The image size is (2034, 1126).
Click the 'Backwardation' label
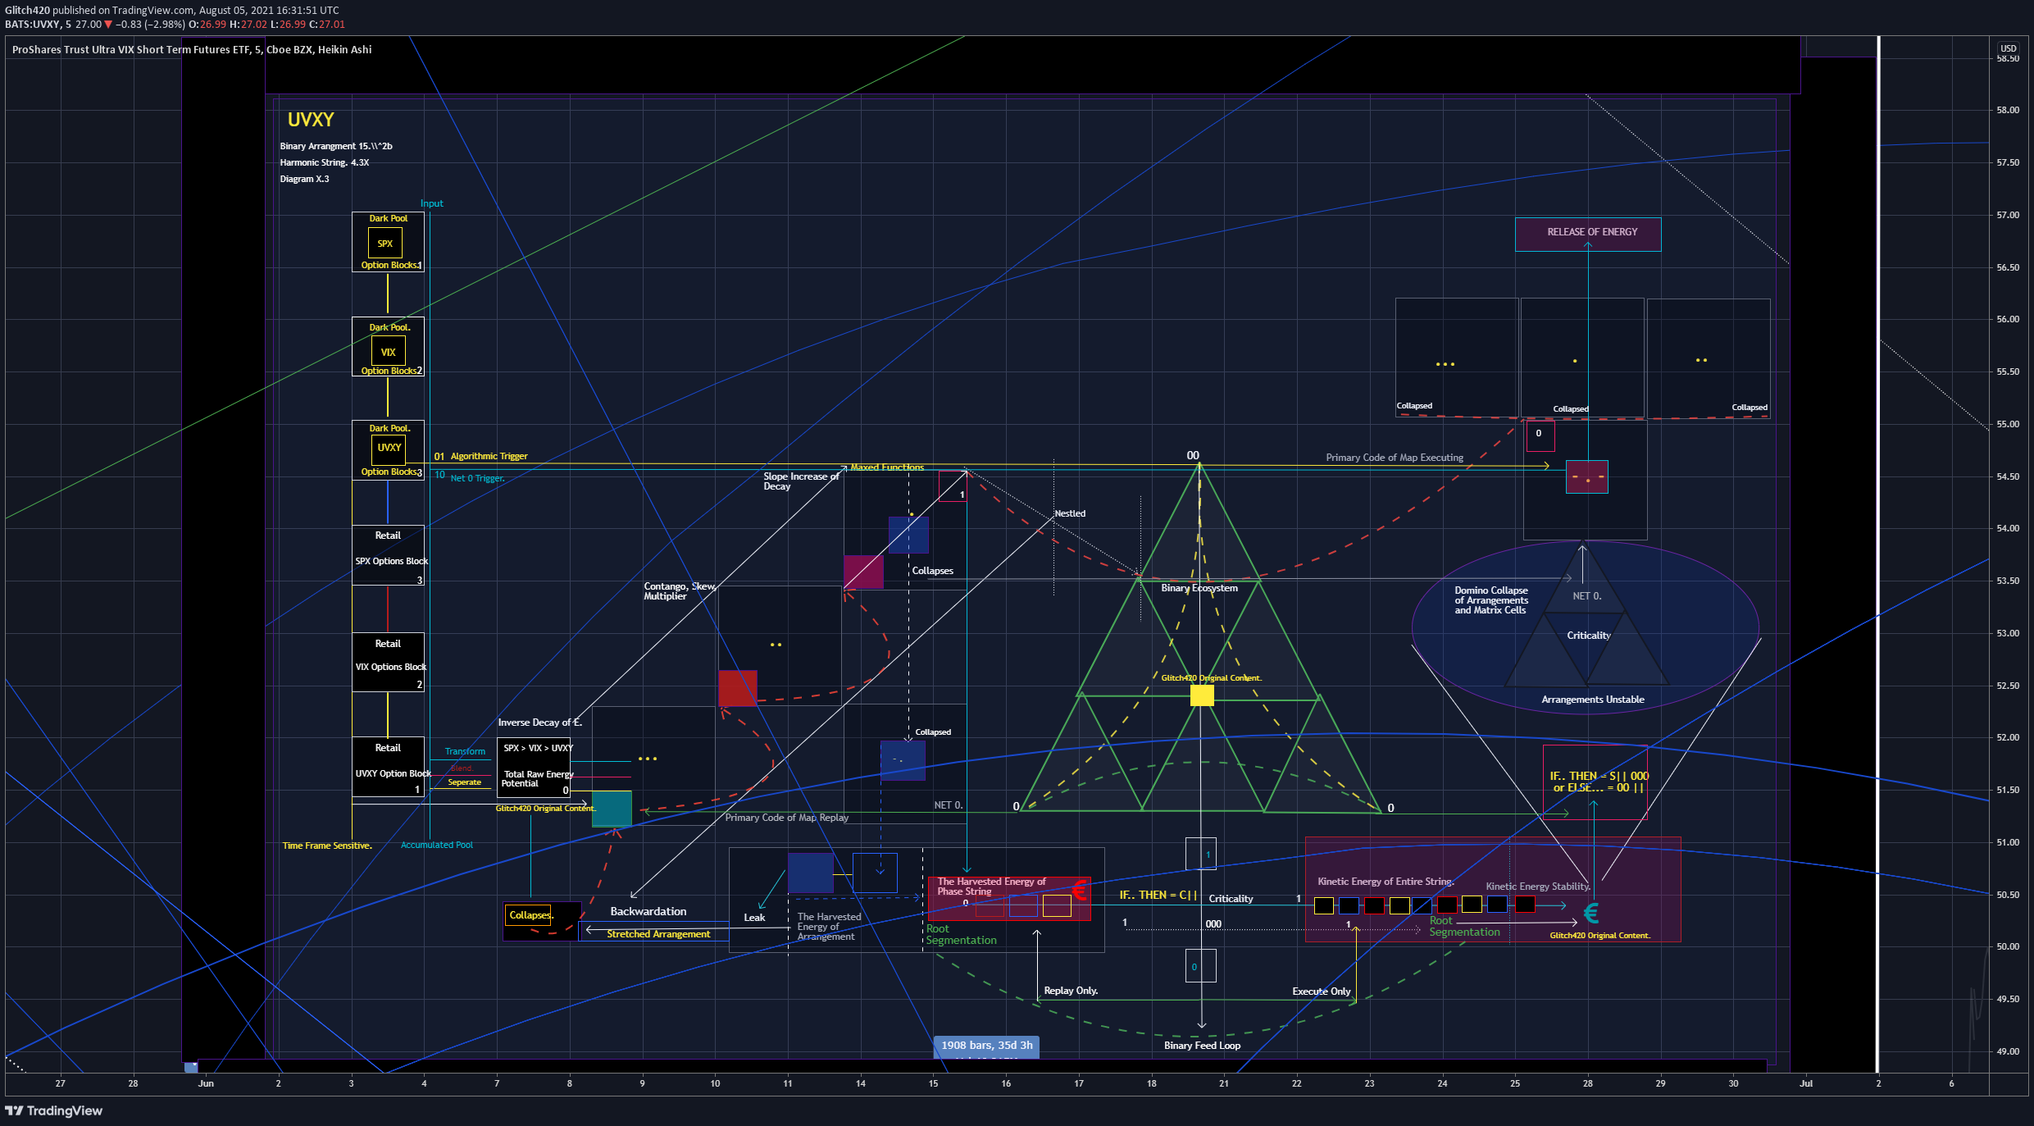coord(648,911)
